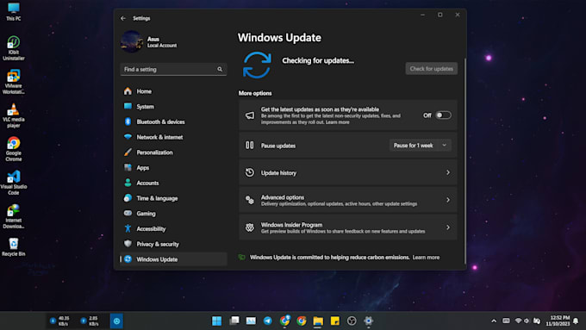
Task: Open the taskbar clock and date
Action: pyautogui.click(x=558, y=321)
